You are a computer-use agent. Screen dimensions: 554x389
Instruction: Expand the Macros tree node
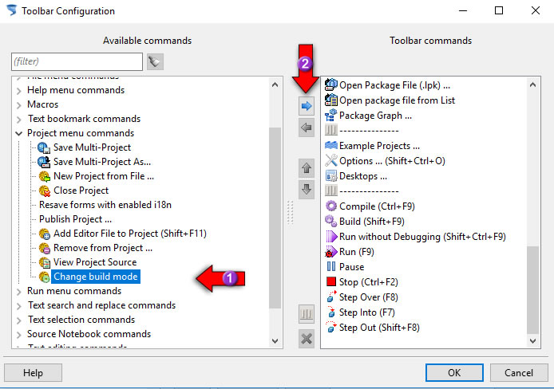[18, 104]
